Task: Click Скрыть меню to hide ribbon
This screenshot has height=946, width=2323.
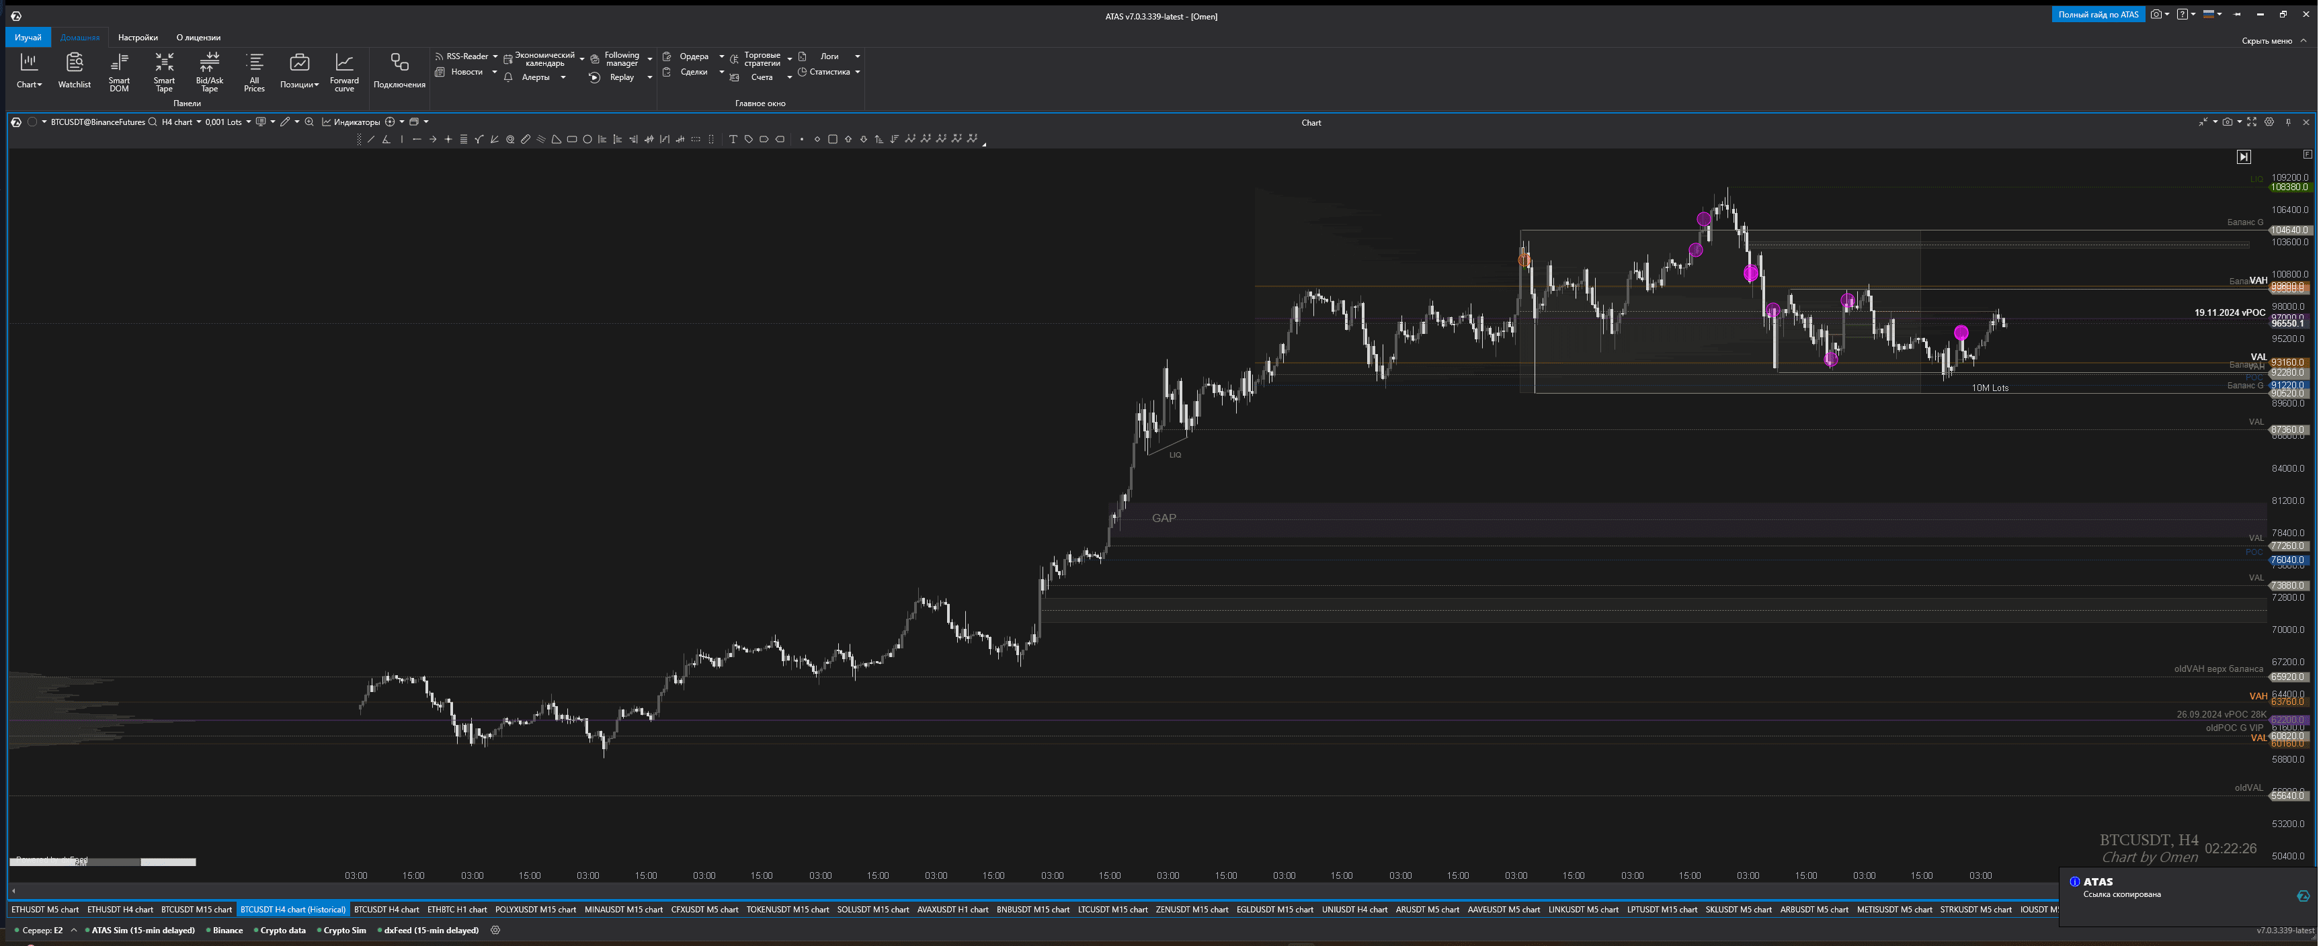Action: tap(2266, 40)
